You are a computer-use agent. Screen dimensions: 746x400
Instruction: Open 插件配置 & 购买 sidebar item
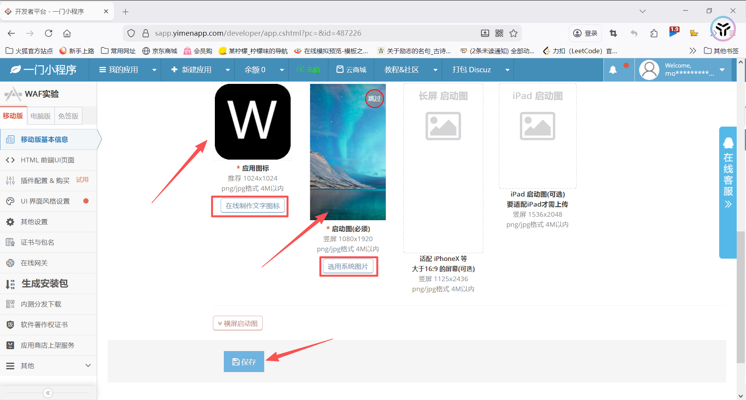point(49,181)
